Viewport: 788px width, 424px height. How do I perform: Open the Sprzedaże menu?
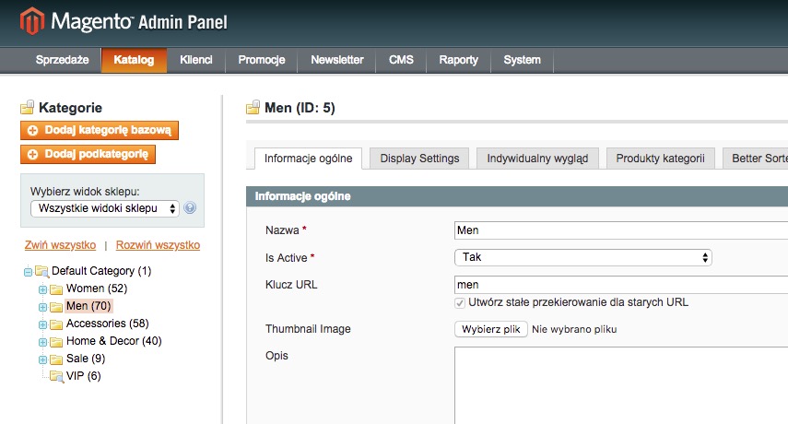(x=62, y=60)
